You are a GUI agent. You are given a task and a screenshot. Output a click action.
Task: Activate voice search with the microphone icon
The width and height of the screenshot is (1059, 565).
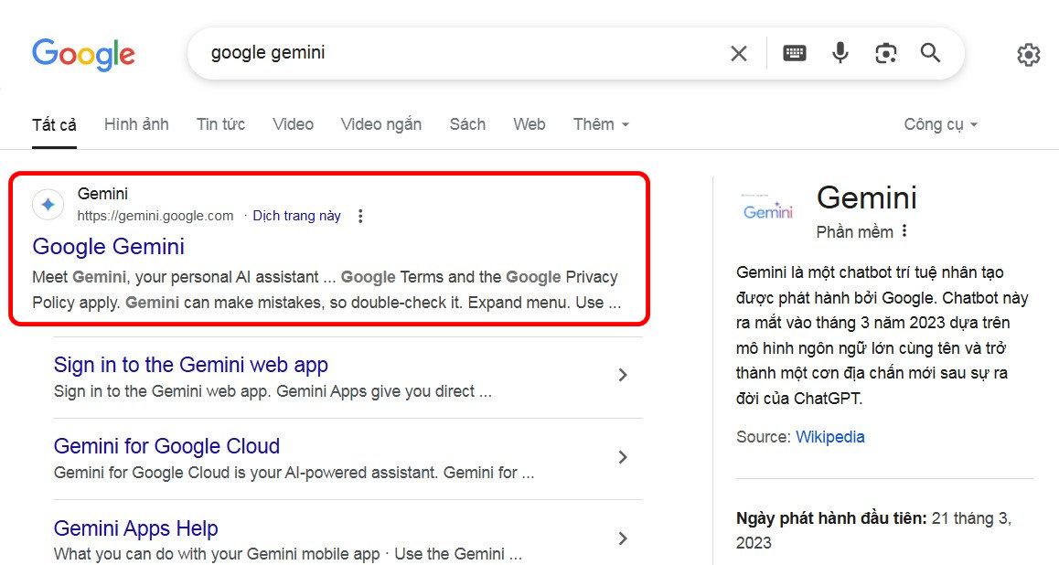(x=840, y=52)
